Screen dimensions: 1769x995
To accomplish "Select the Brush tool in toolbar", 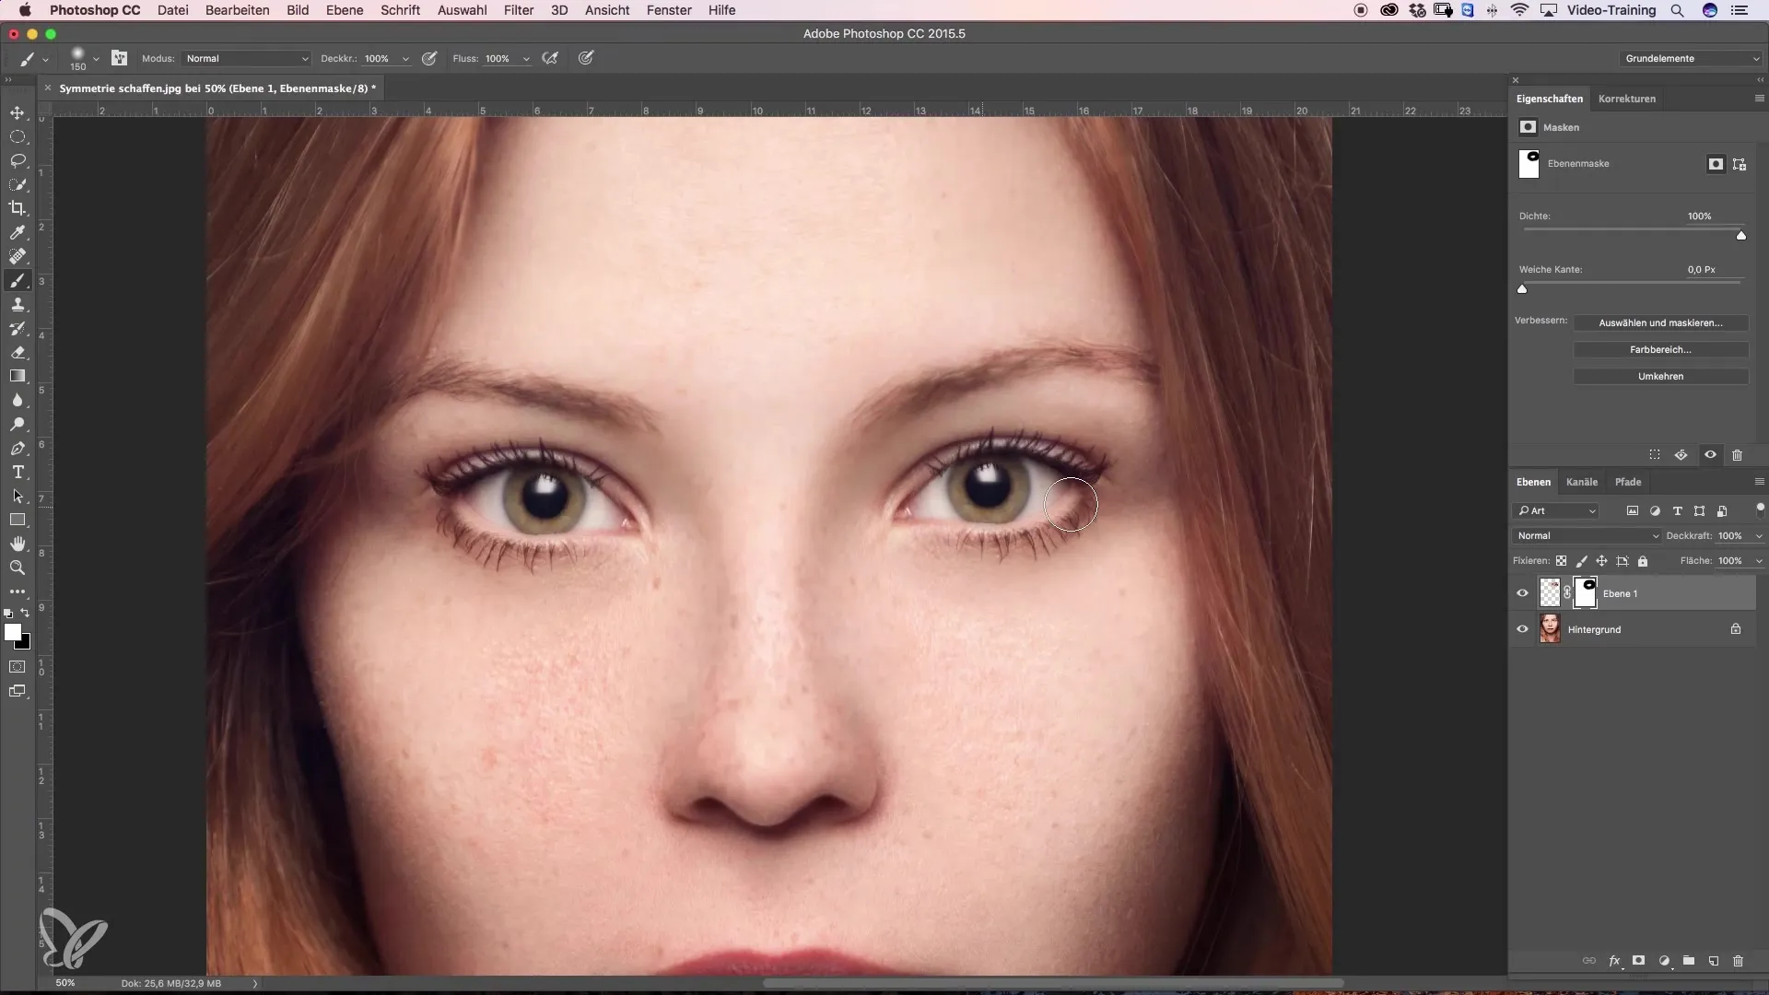I will (x=18, y=280).
